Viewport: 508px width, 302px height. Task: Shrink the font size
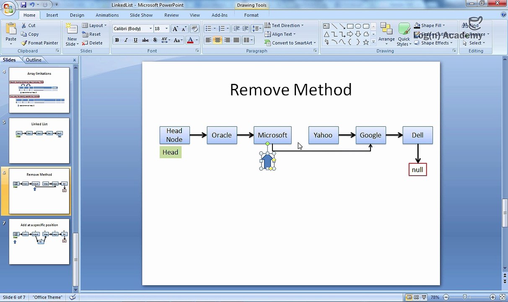coord(184,29)
